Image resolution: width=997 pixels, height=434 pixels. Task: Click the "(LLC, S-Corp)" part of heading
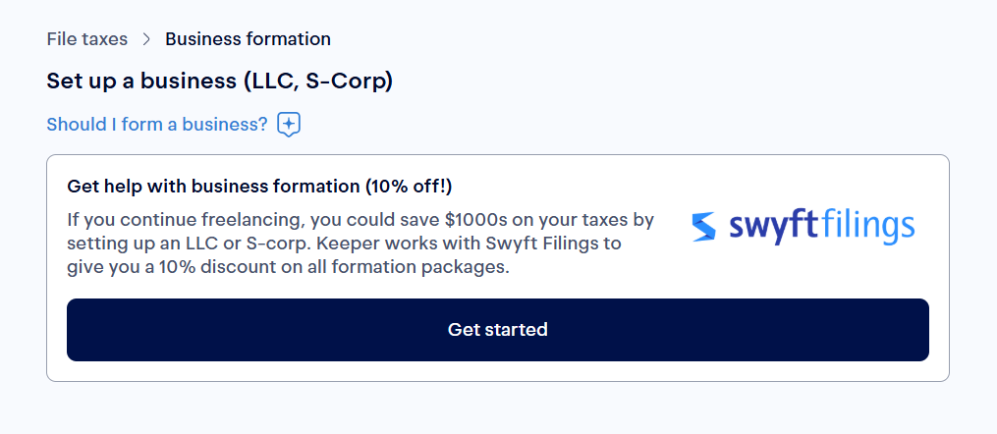[x=318, y=81]
